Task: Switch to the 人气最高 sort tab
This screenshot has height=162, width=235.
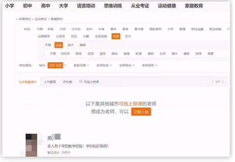Action: [50, 82]
